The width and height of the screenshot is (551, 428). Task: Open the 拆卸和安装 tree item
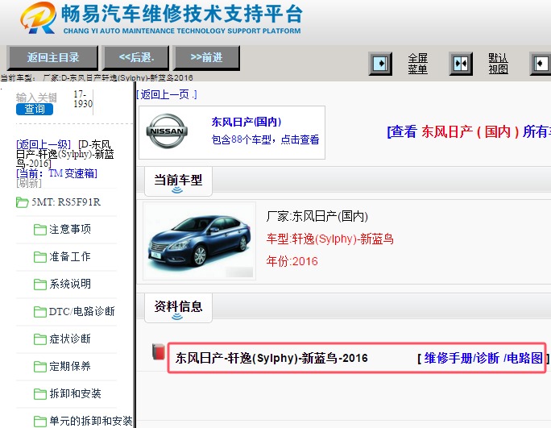[75, 393]
